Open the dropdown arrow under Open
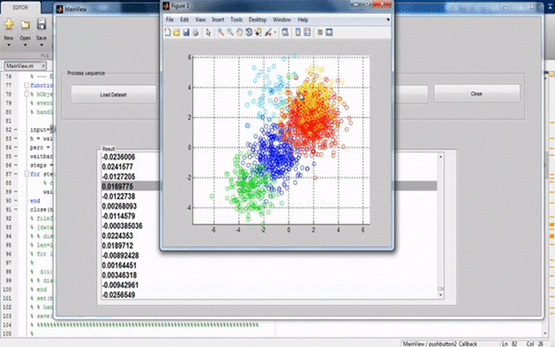This screenshot has width=555, height=347. click(25, 46)
